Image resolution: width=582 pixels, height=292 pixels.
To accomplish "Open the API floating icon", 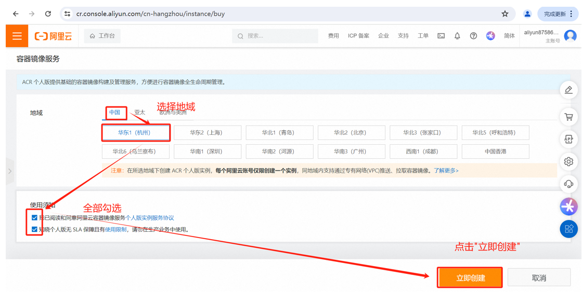I will [x=568, y=139].
